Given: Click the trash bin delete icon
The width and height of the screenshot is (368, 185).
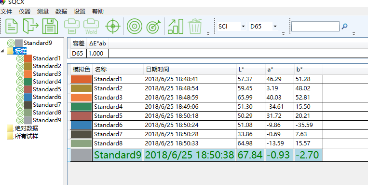Looking at the screenshot, I should pyautogui.click(x=195, y=26).
